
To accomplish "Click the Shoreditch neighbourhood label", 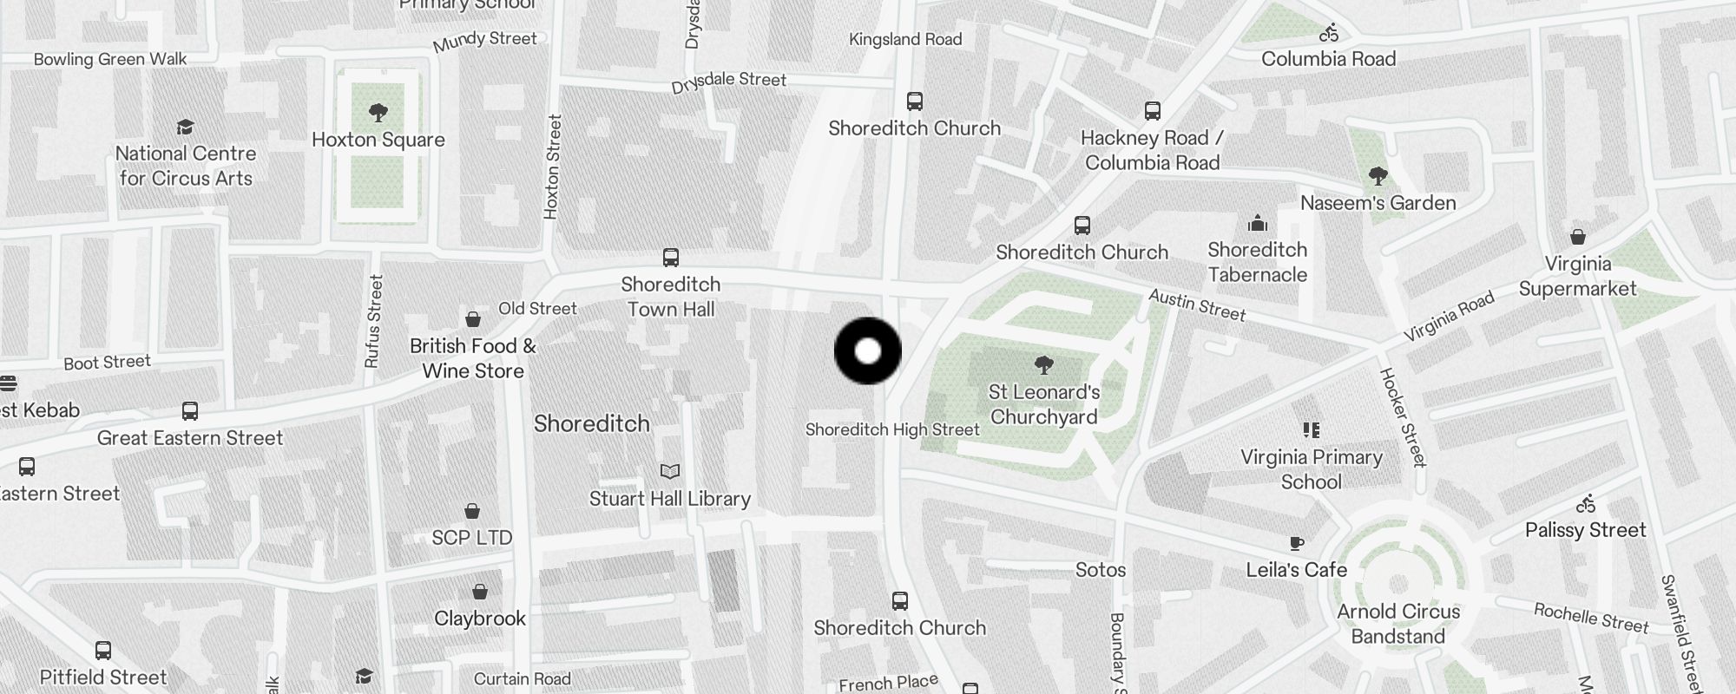I will [592, 423].
